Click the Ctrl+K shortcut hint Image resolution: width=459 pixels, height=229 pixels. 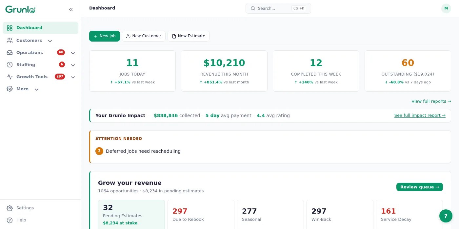299,9
